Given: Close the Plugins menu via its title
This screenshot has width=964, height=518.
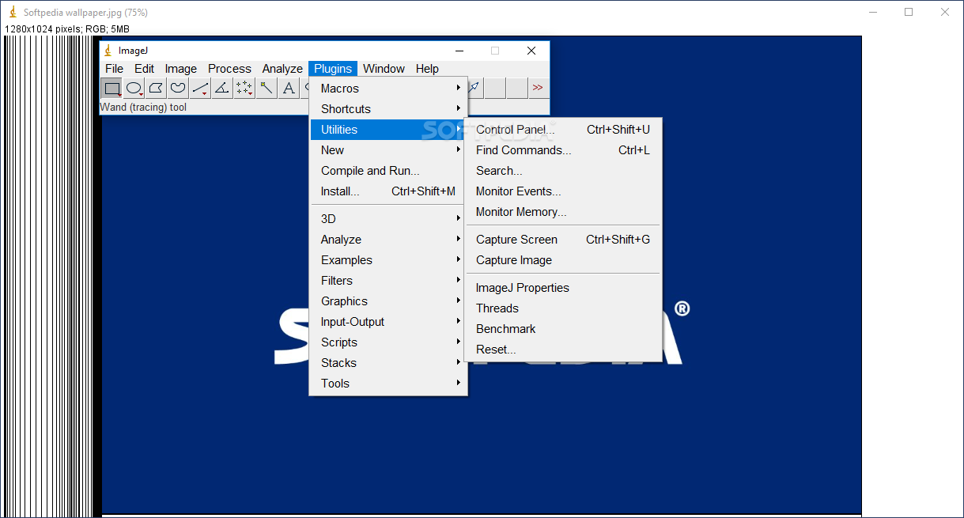Looking at the screenshot, I should 333,69.
